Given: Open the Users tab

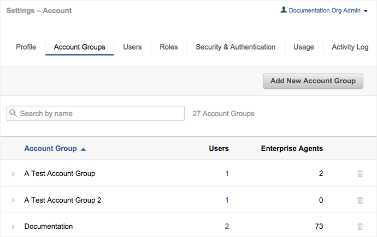Looking at the screenshot, I should [132, 47].
